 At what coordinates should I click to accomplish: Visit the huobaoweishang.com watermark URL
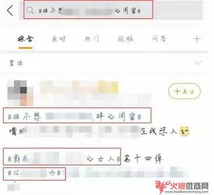[186, 192]
